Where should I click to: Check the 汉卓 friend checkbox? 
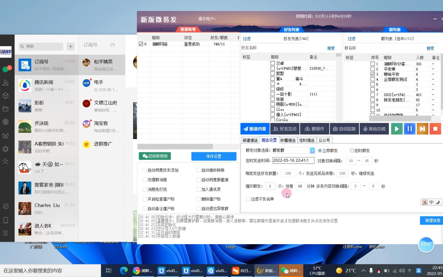click(x=273, y=63)
